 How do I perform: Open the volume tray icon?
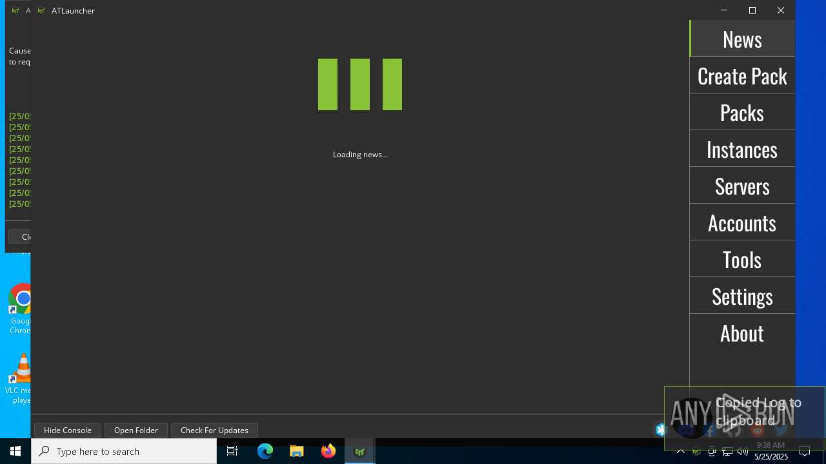point(743,452)
